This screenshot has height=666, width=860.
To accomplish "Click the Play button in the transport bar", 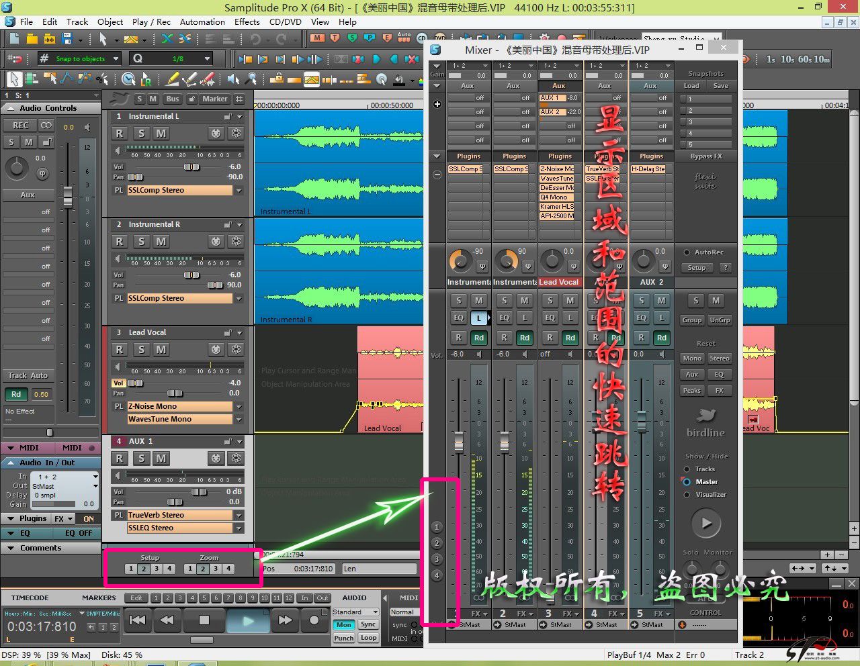I will (248, 620).
